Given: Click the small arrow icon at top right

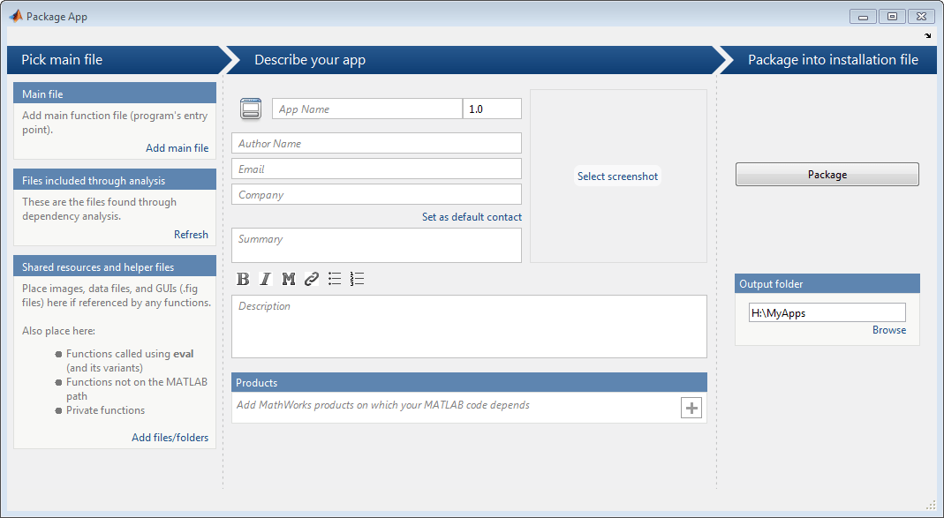Looking at the screenshot, I should pyautogui.click(x=928, y=36).
